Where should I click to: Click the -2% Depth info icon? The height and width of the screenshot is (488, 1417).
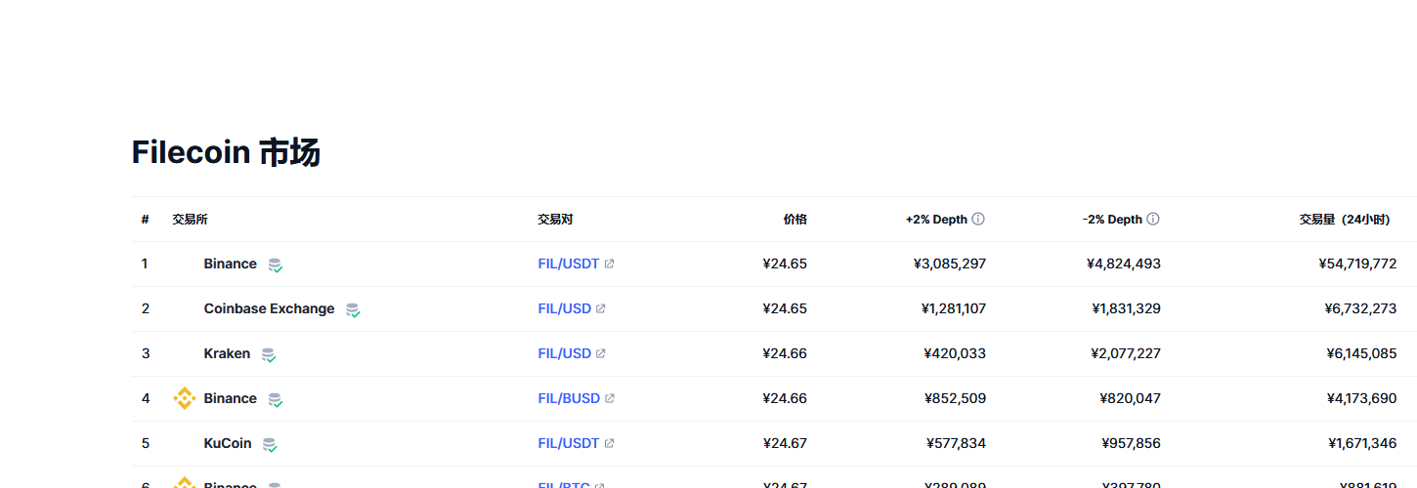point(1153,220)
